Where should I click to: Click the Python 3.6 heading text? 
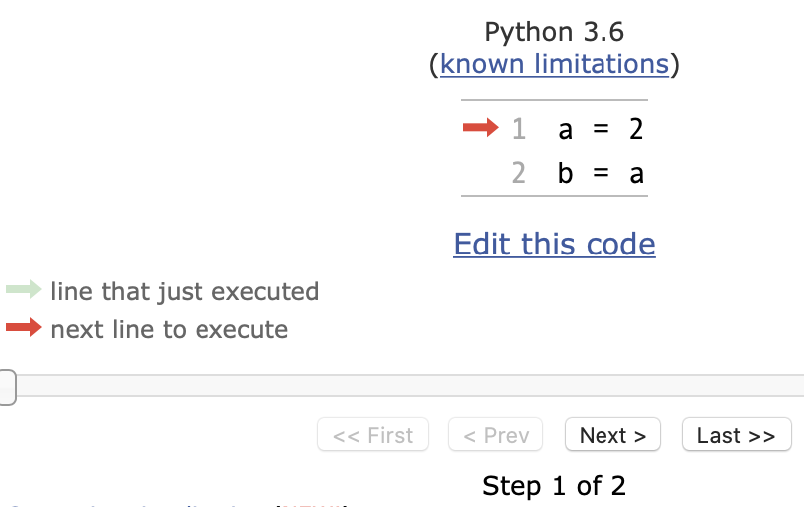point(555,32)
